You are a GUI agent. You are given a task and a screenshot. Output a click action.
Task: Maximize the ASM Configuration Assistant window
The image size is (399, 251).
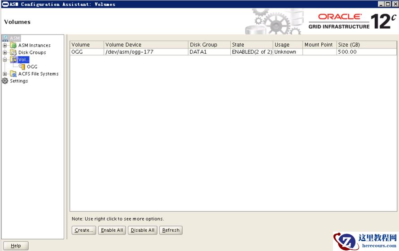click(387, 4)
